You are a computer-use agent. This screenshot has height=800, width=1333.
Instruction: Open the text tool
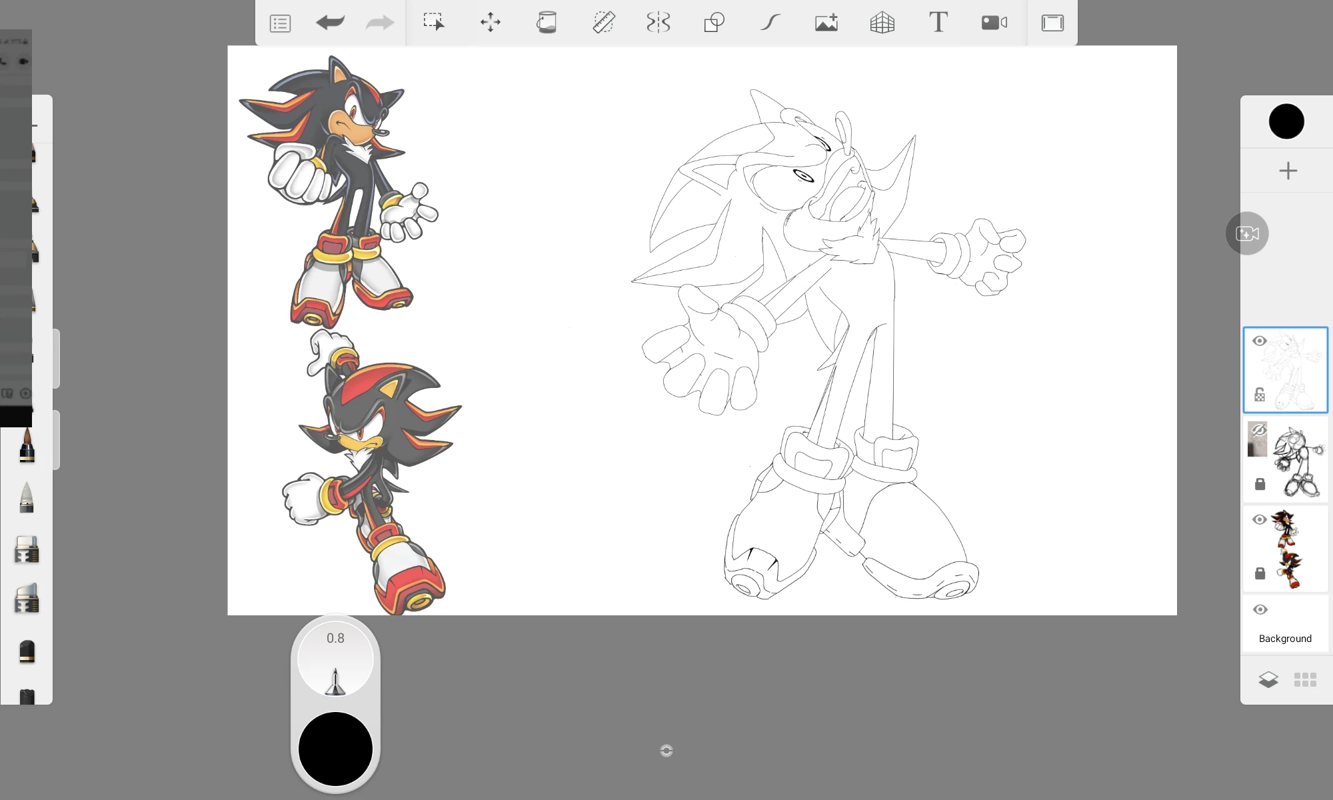tap(938, 22)
